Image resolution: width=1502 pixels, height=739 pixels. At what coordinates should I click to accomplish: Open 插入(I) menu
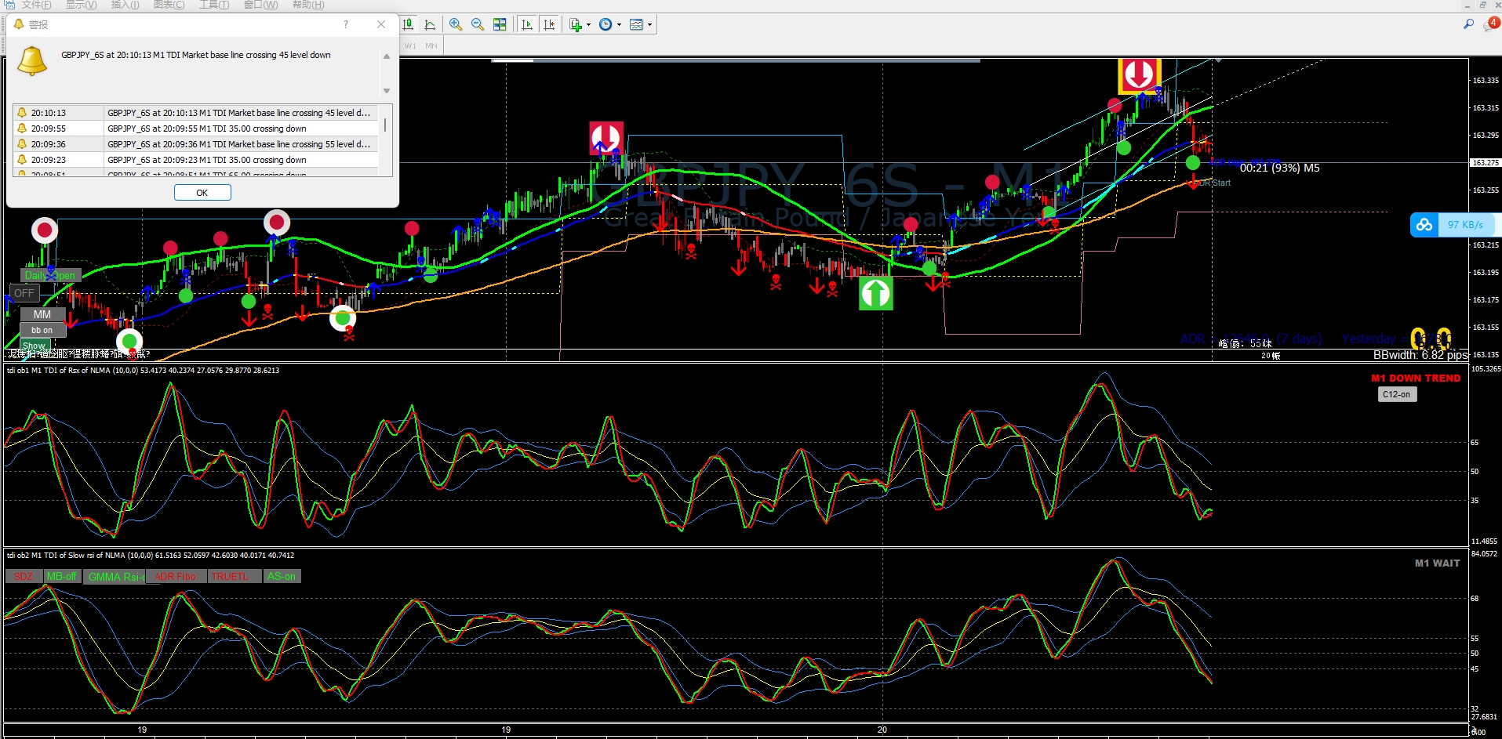tap(125, 5)
